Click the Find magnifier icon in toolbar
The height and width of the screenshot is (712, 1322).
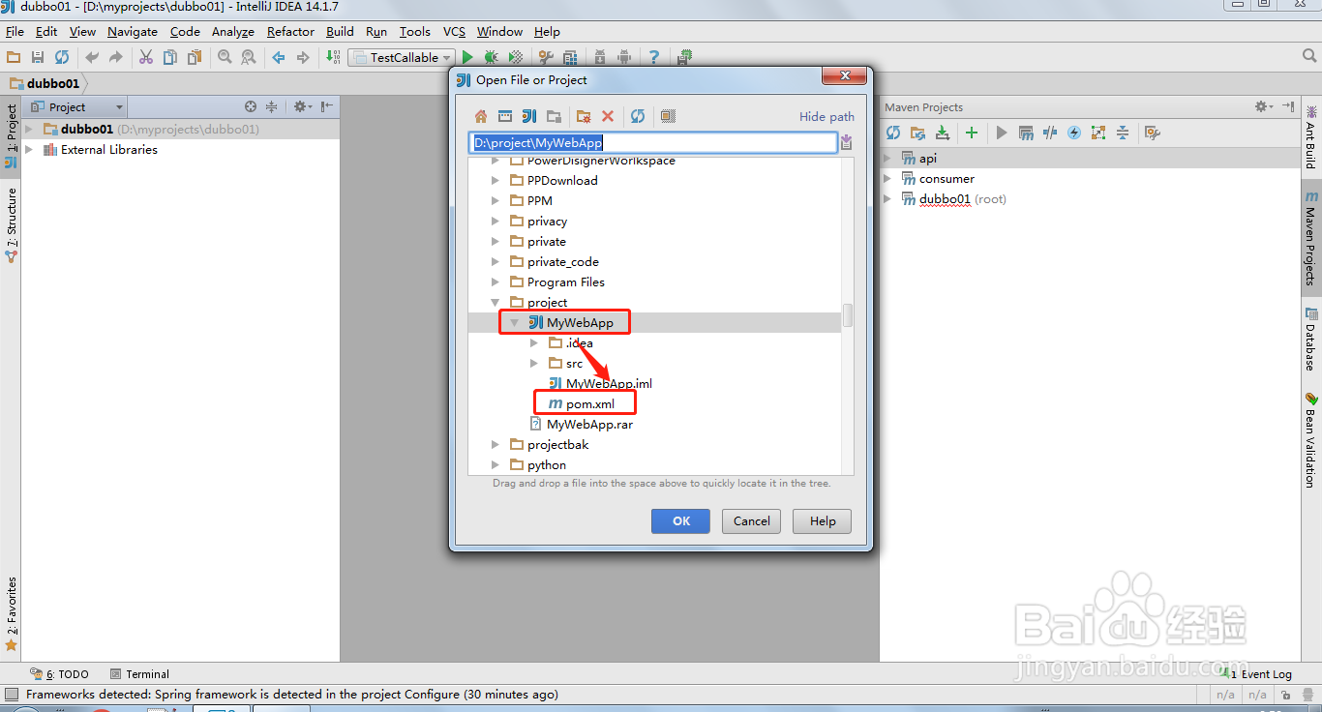pyautogui.click(x=225, y=58)
